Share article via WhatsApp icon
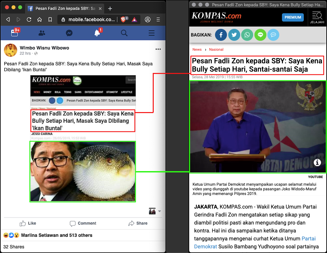Viewport: 327px width, 253px height. (247, 35)
